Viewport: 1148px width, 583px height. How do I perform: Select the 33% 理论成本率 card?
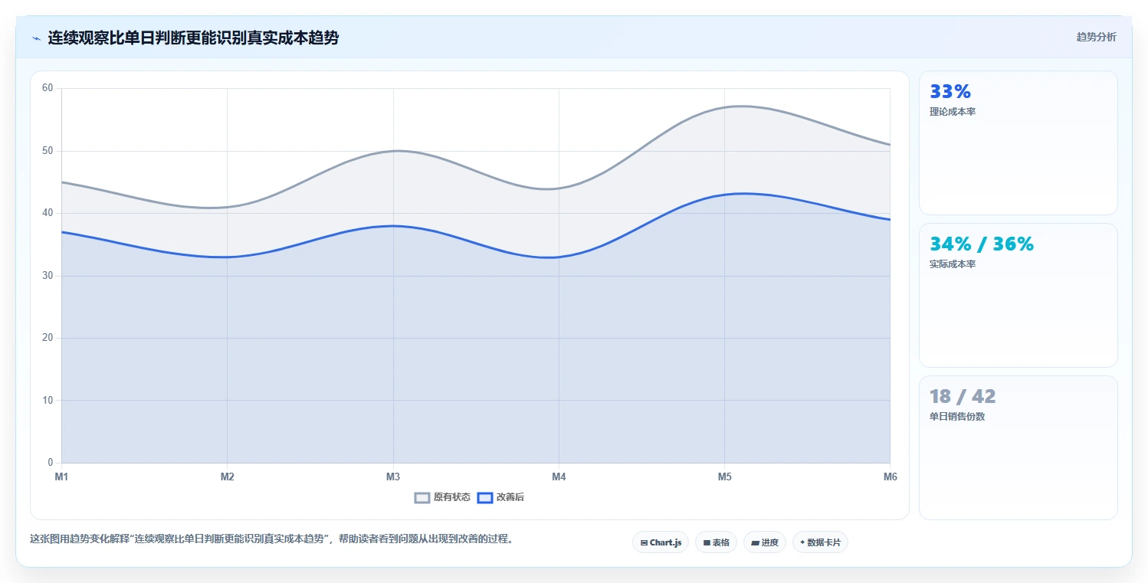(1018, 142)
